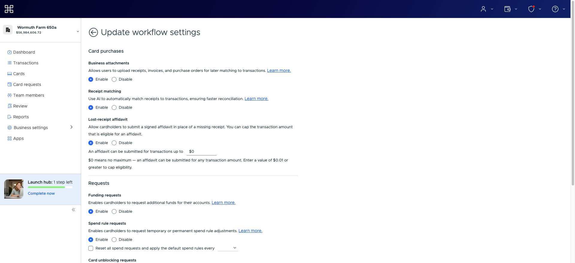Click Learn more for Funding requests

click(223, 203)
